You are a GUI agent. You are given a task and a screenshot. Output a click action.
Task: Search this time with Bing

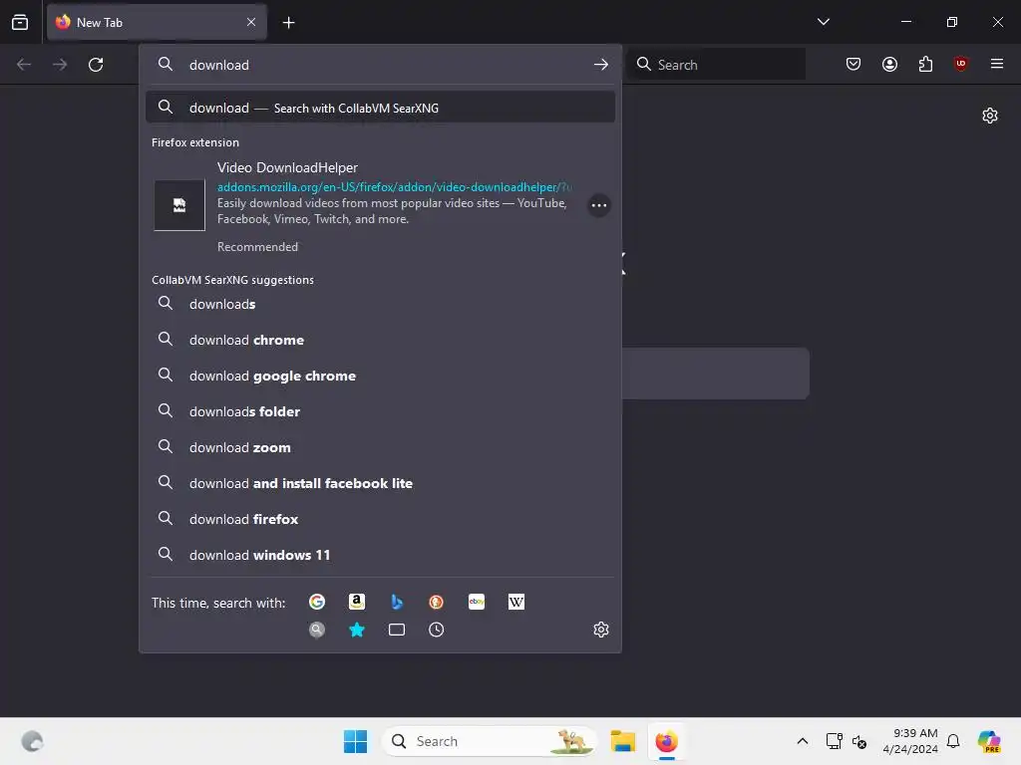(397, 602)
